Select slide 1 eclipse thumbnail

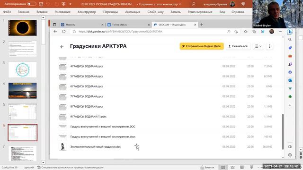pyautogui.click(x=22, y=28)
